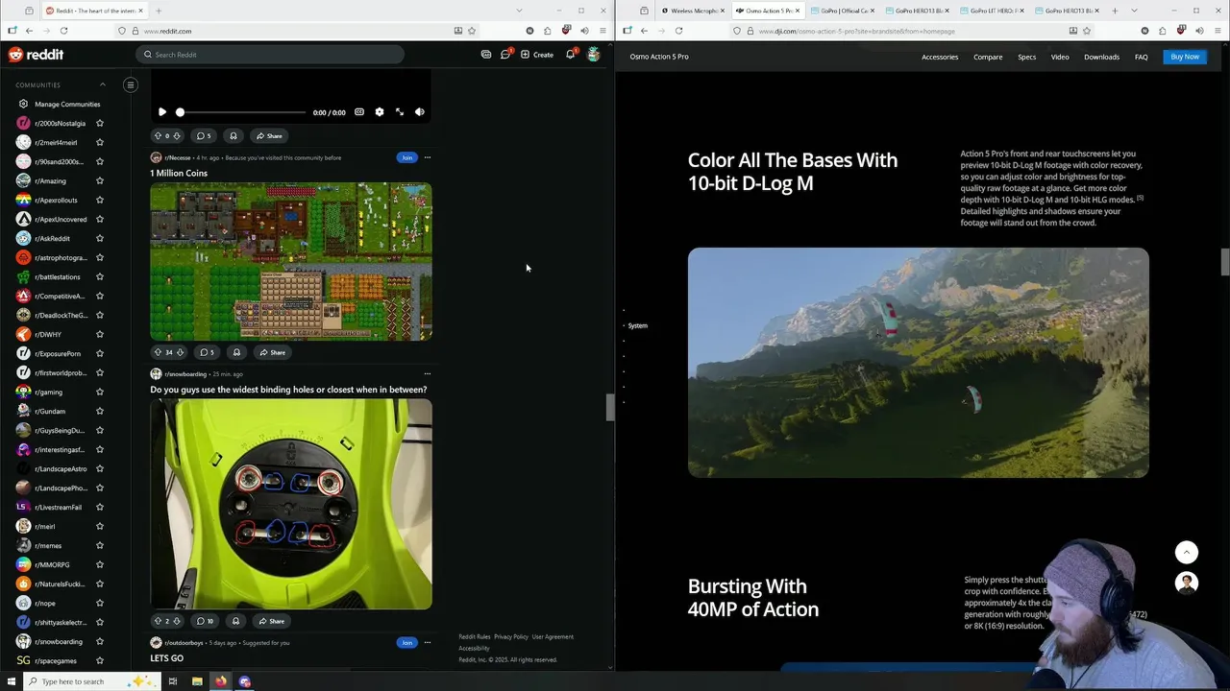Share the snowboarding binding post
The width and height of the screenshot is (1230, 691).
(271, 621)
